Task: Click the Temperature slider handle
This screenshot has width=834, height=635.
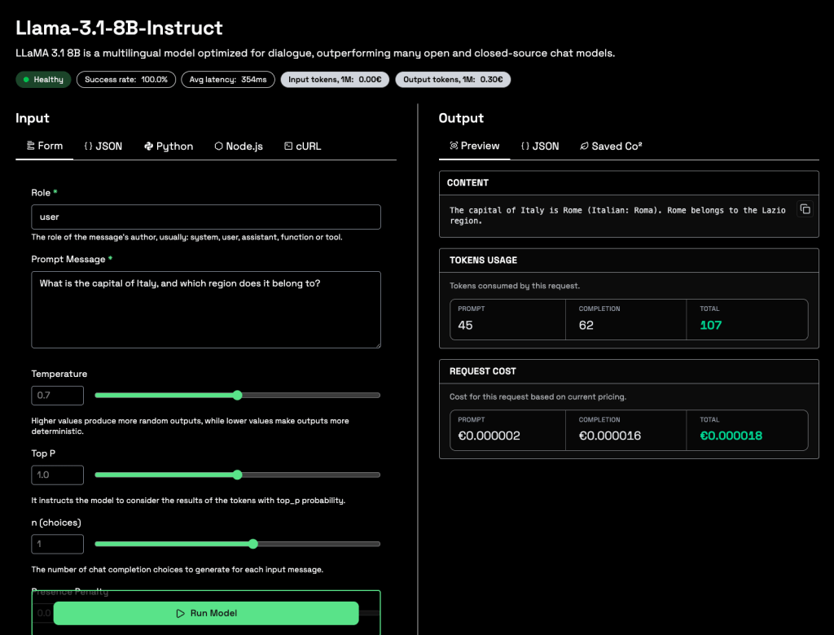Action: click(238, 396)
